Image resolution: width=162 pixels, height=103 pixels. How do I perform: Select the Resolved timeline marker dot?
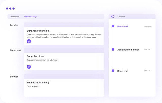click(113, 26)
